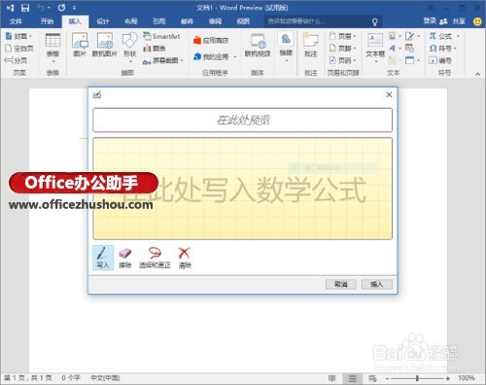This screenshot has width=486, height=385.
Task: Select the Write pen tool in math dialog
Action: pos(103,258)
